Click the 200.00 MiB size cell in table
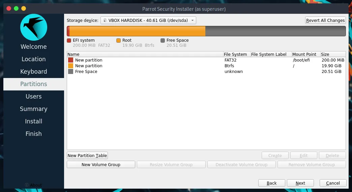Viewport: 352px width, 192px height. 333,60
